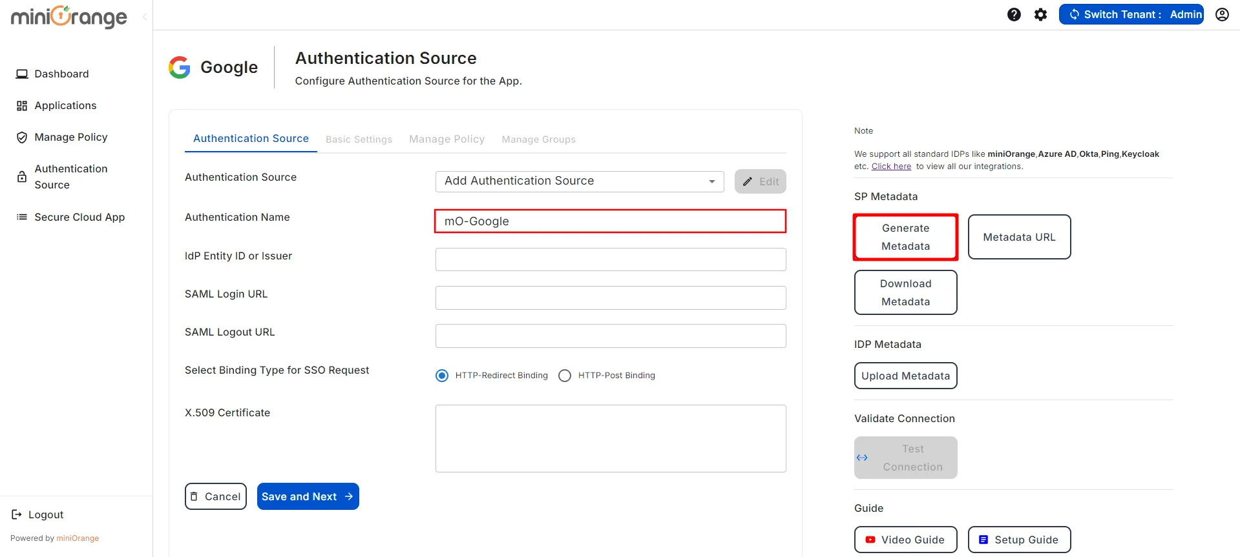Click Save and Next button
This screenshot has height=557, width=1240.
(308, 496)
